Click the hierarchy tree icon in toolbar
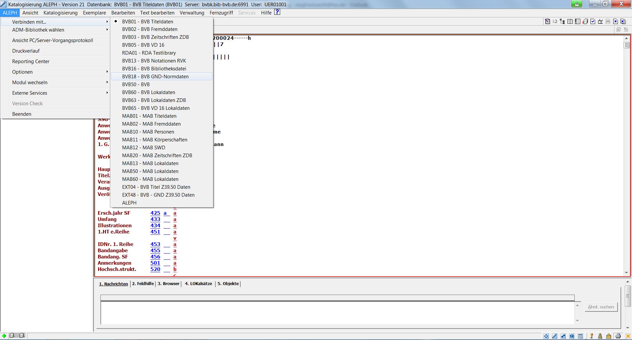632x340 pixels. point(562,22)
